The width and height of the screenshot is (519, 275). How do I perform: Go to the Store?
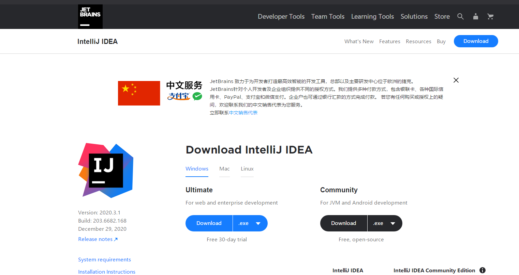pyautogui.click(x=442, y=16)
